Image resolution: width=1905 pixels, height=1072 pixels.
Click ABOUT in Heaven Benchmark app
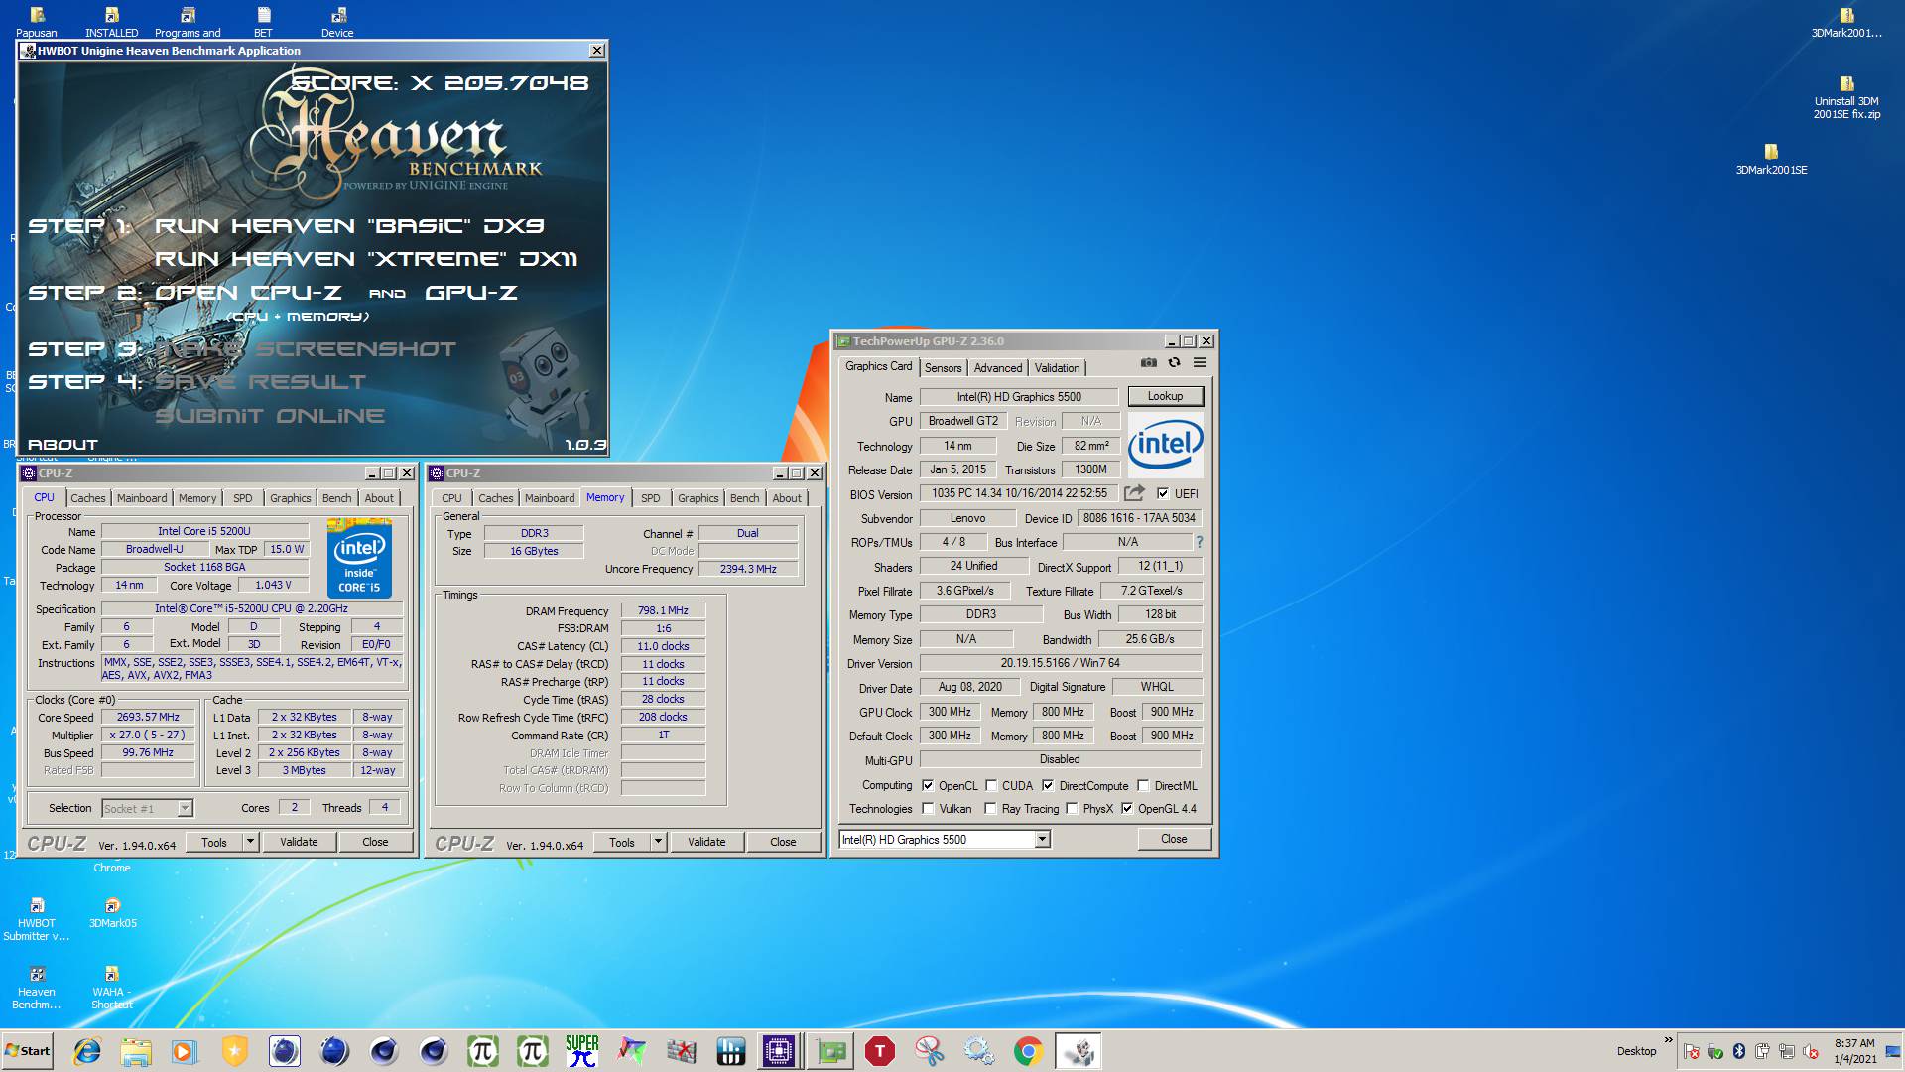63,445
